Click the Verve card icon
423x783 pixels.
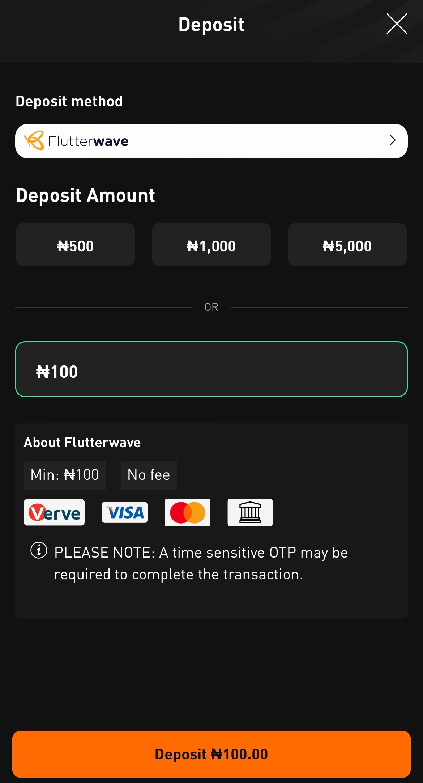point(54,512)
